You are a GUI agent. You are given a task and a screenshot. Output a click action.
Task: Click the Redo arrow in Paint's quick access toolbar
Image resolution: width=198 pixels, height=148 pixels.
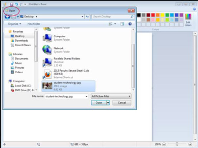click(x=21, y=4)
